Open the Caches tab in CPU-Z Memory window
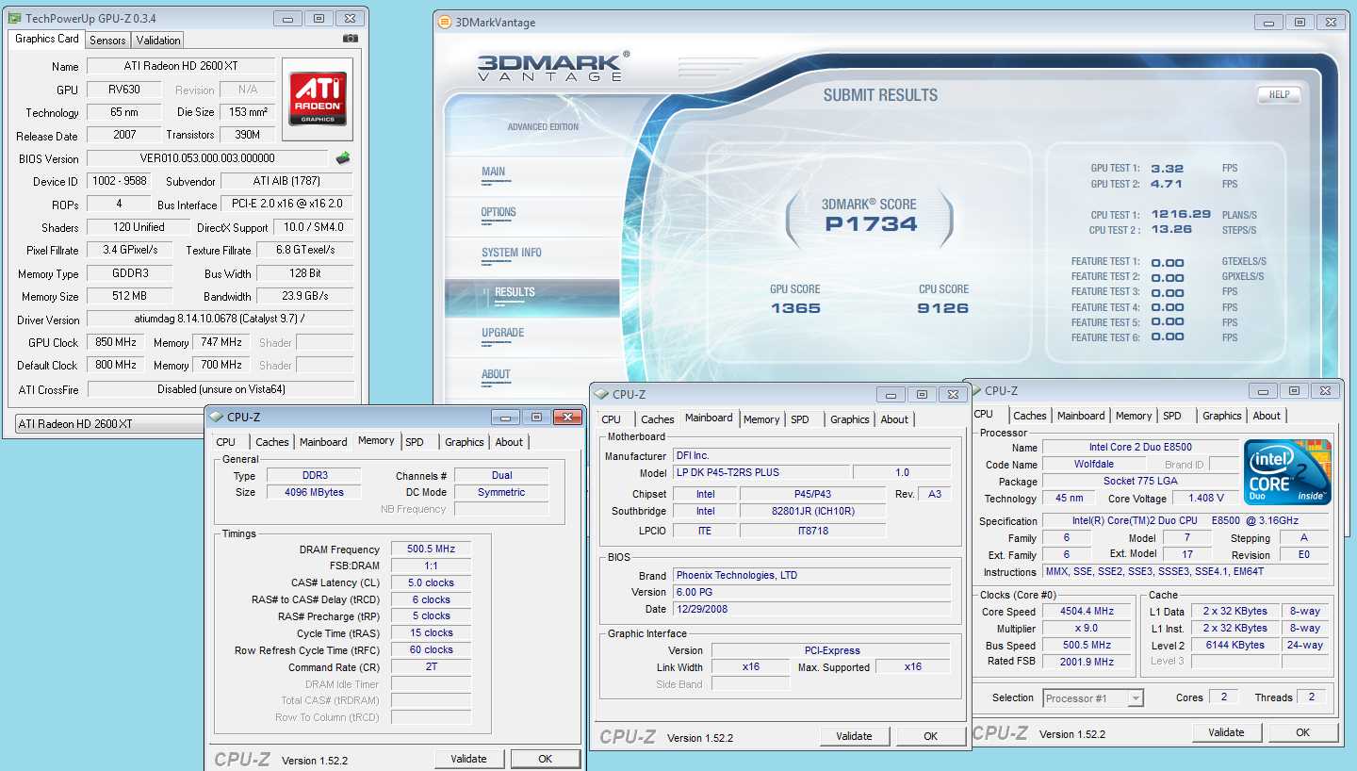The width and height of the screenshot is (1357, 771). tap(272, 442)
